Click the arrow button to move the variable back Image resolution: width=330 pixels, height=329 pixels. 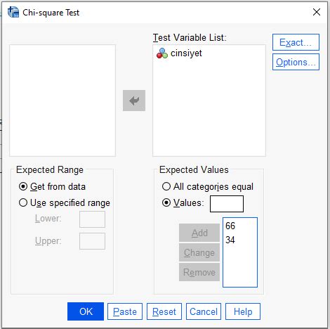(x=134, y=101)
